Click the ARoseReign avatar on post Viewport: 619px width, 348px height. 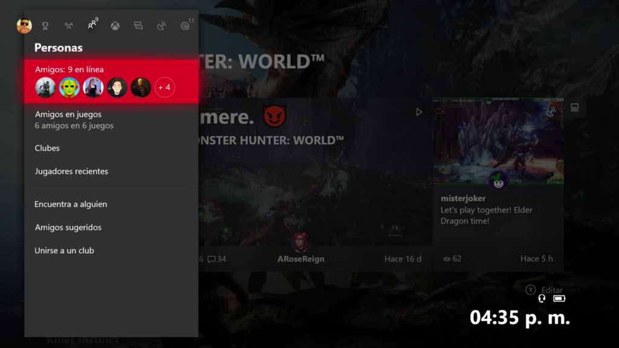300,242
